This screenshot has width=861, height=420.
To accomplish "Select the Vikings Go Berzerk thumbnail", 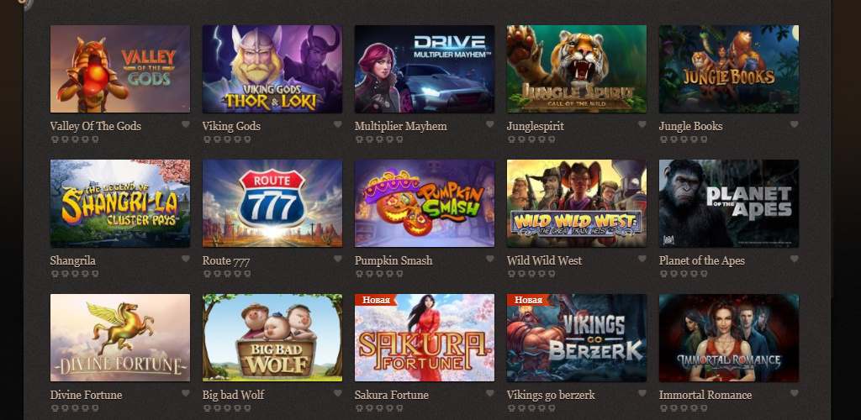I will pyautogui.click(x=577, y=338).
